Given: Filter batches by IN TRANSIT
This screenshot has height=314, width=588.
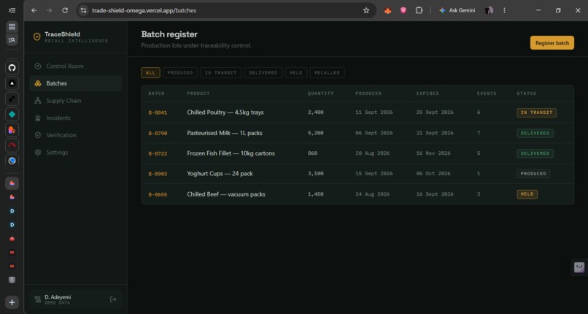Looking at the screenshot, I should (220, 73).
